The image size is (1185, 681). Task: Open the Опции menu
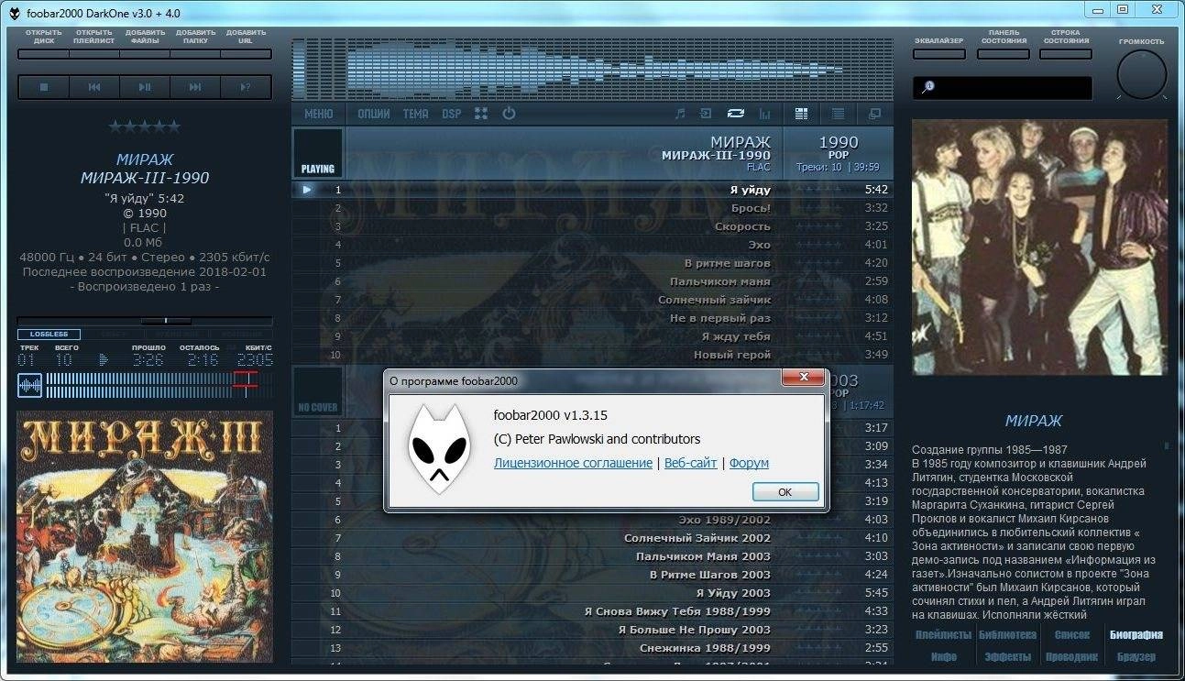coord(373,114)
